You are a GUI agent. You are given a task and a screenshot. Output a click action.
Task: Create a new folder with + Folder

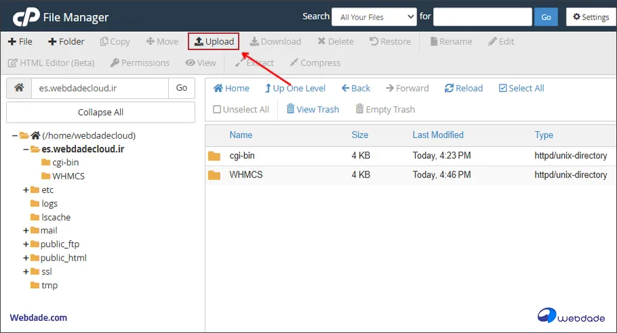66,41
